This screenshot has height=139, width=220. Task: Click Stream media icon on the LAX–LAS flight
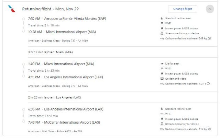pyautogui.click(x=162, y=124)
